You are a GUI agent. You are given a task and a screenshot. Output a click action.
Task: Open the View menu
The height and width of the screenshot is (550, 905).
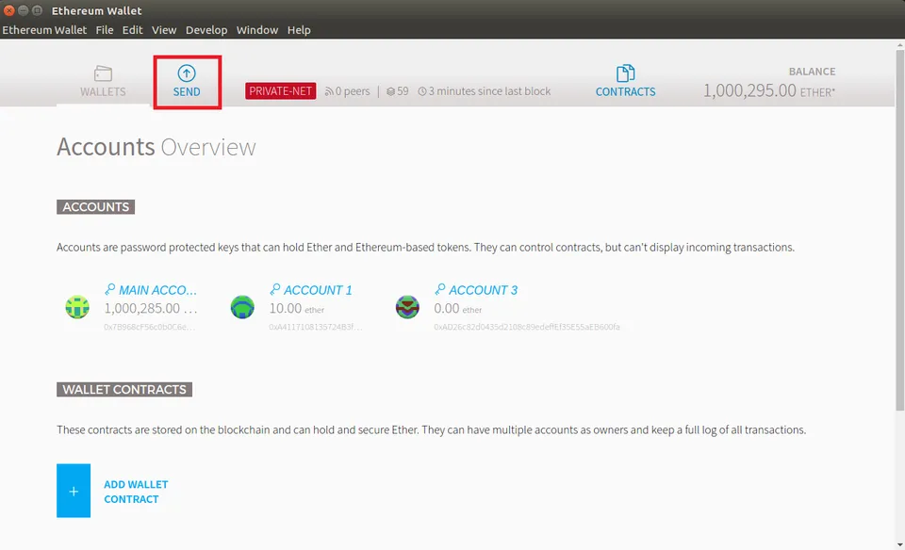[164, 30]
